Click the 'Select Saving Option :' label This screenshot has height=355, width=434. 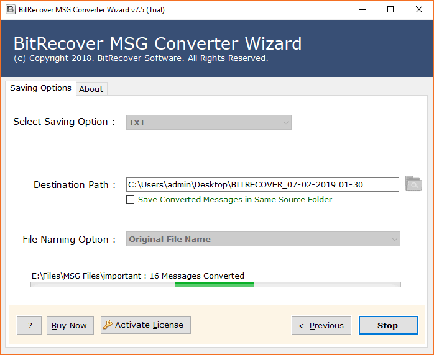coord(64,122)
